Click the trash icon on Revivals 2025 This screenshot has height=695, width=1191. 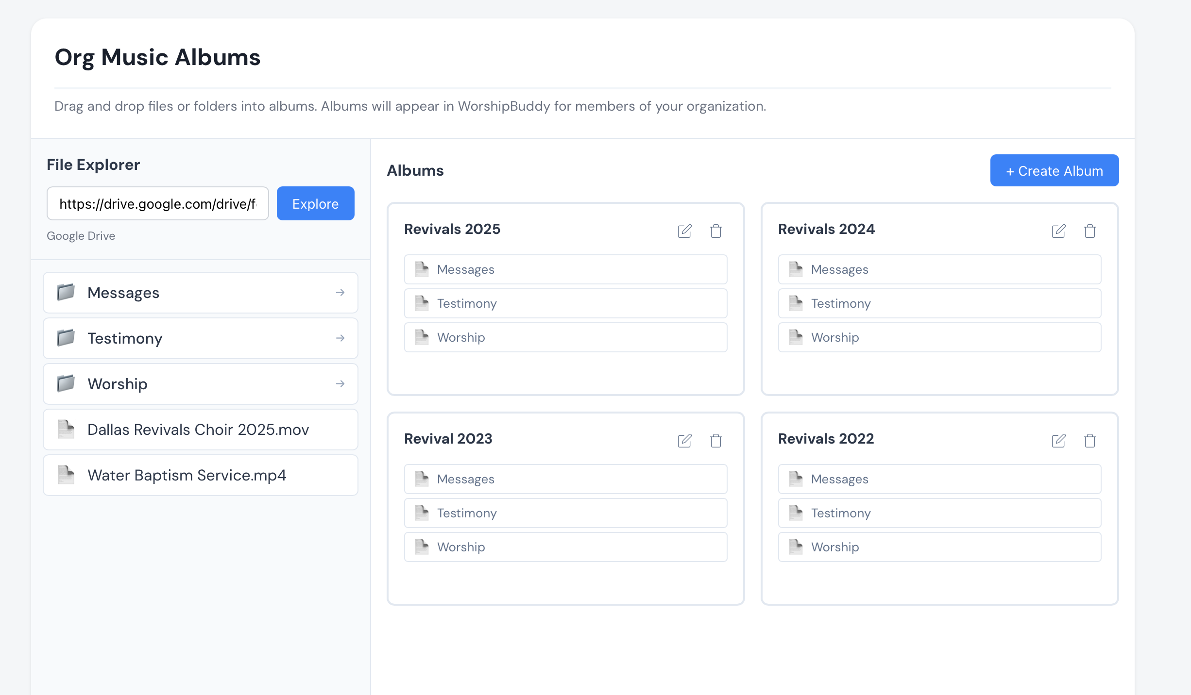pos(715,232)
